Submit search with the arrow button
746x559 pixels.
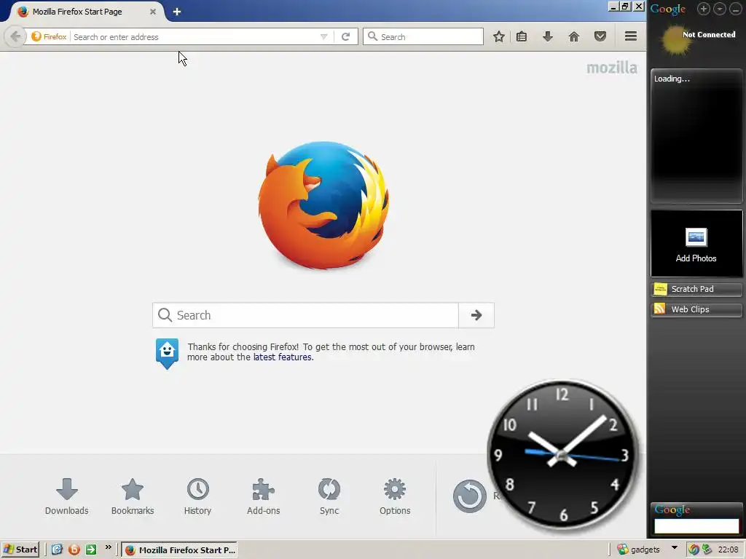pyautogui.click(x=476, y=315)
